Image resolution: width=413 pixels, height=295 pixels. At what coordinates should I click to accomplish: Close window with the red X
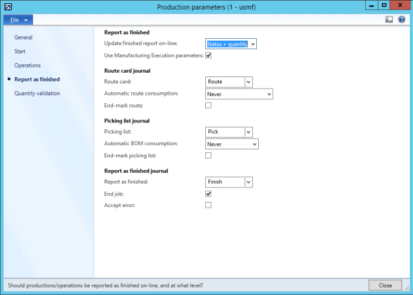[x=400, y=5]
